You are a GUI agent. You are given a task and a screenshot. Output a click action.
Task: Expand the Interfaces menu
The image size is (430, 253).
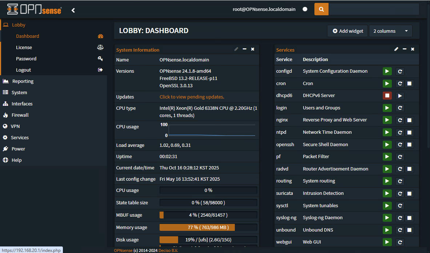click(54, 104)
